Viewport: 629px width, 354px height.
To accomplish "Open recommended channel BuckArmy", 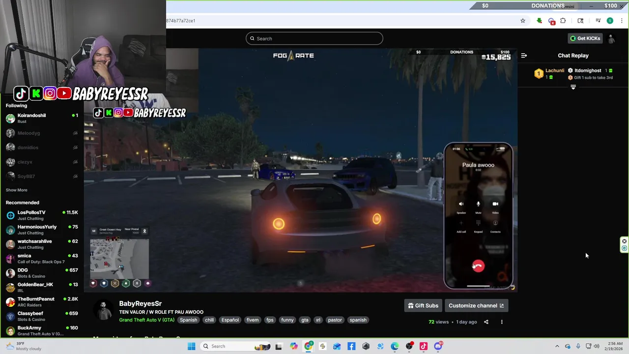I will [42, 330].
